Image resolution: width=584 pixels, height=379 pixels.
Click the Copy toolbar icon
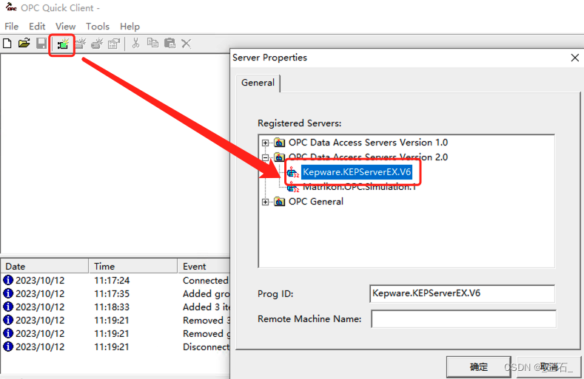(x=152, y=43)
